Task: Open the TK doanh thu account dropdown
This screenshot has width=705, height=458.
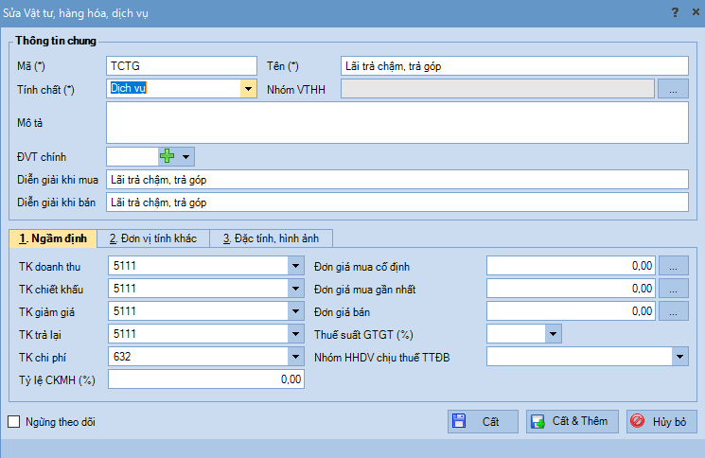Action: 294,266
